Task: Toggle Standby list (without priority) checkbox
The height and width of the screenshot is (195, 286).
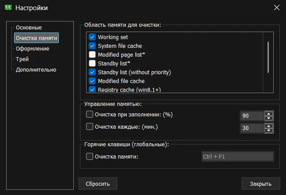Action: pyautogui.click(x=92, y=72)
